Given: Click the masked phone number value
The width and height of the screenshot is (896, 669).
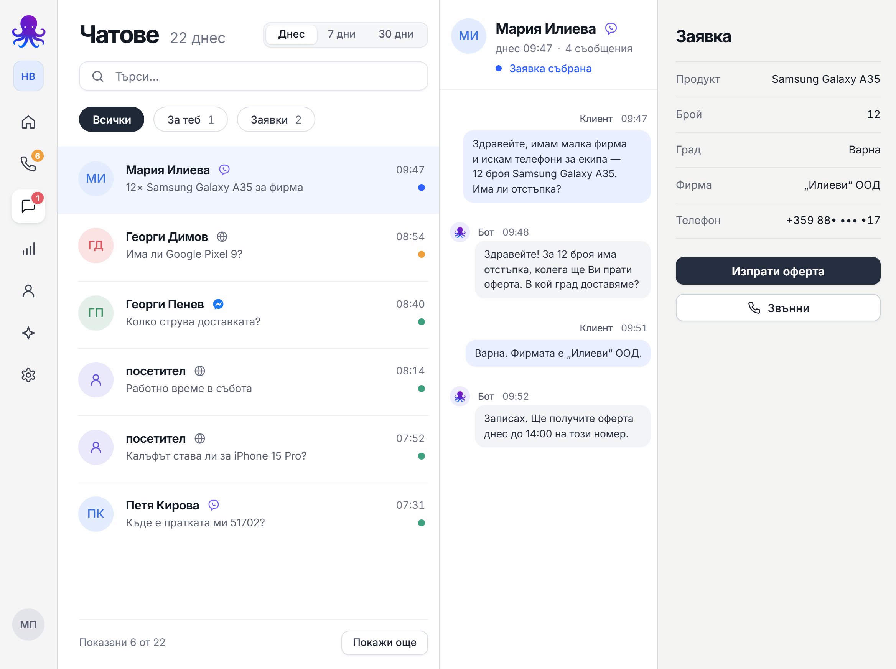Looking at the screenshot, I should [x=833, y=220].
